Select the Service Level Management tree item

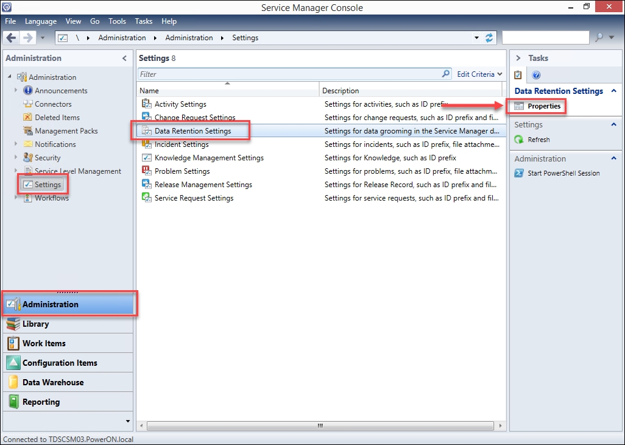pos(78,171)
